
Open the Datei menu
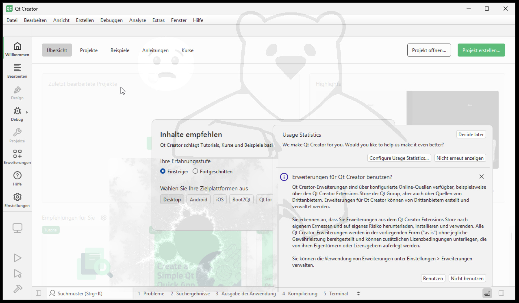coord(12,20)
